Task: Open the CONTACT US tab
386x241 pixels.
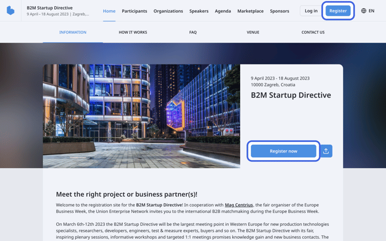Action: (313, 32)
